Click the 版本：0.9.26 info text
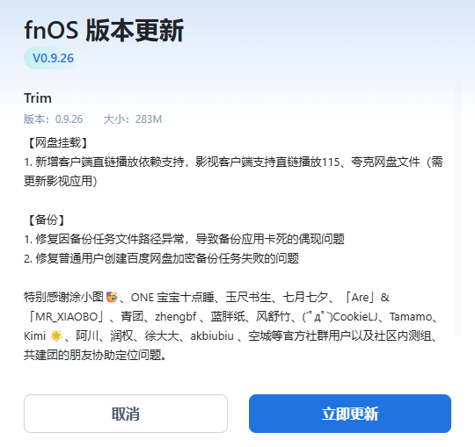The height and width of the screenshot is (447, 475). (54, 119)
